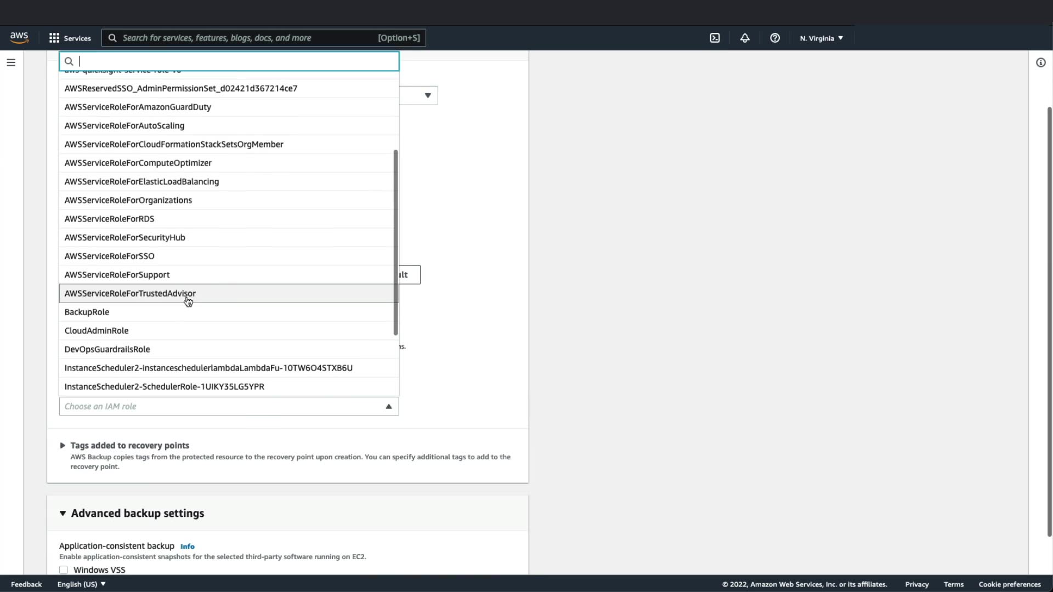The image size is (1053, 592).
Task: Click the magnifier icon in role search
Action: pos(69,61)
